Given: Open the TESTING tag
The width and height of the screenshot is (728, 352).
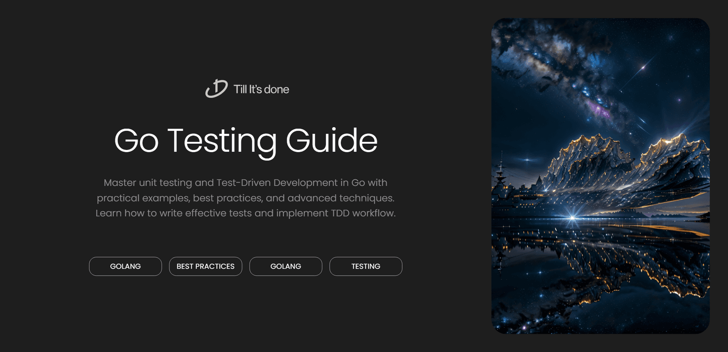Looking at the screenshot, I should [366, 266].
